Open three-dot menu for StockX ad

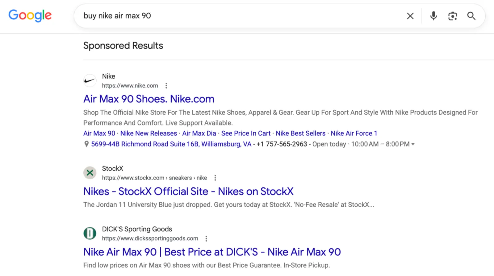click(215, 178)
